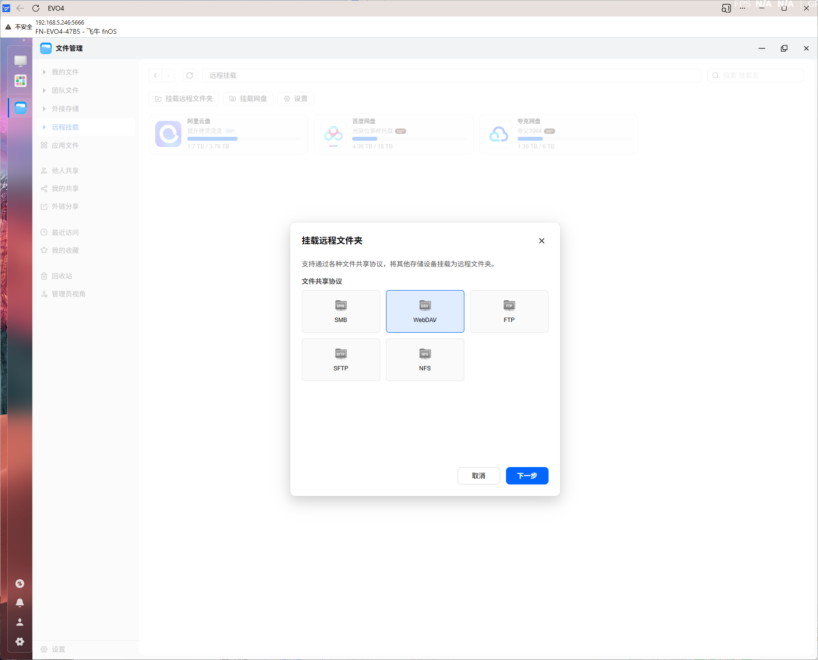This screenshot has width=818, height=660.
Task: Focus the mount name search field
Action: point(756,75)
